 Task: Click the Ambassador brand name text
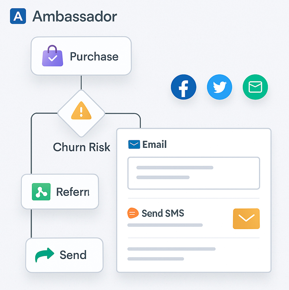[x=75, y=16]
